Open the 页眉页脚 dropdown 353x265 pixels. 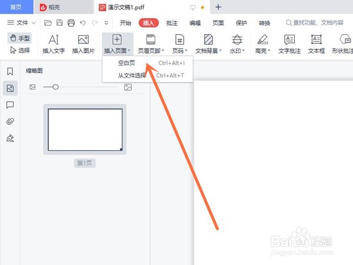pos(151,44)
